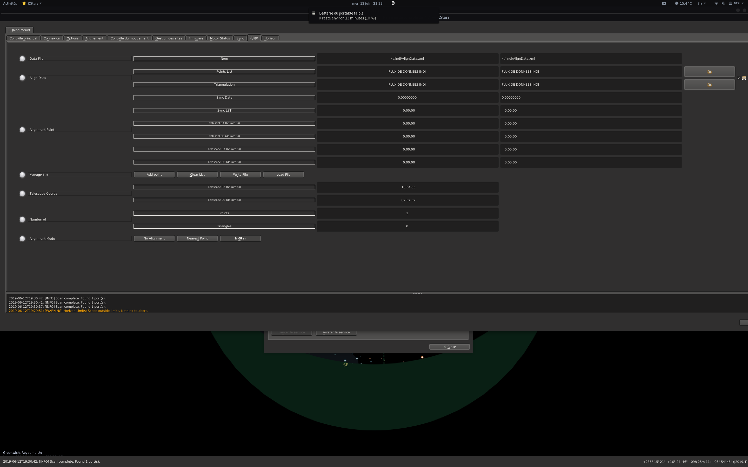
Task: Open the KStars application menu dropdown
Action: pos(32,3)
